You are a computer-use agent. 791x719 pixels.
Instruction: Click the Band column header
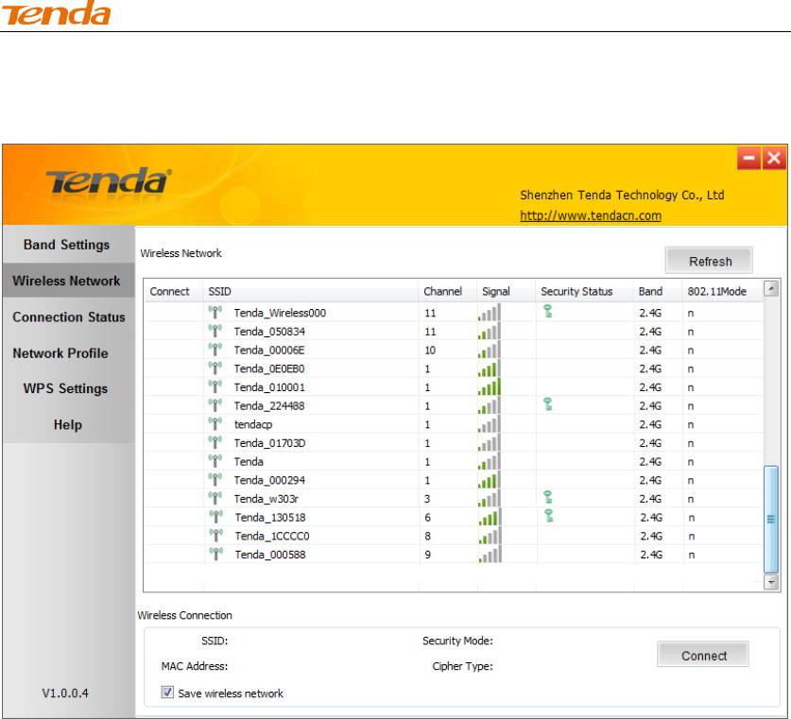[x=658, y=291]
